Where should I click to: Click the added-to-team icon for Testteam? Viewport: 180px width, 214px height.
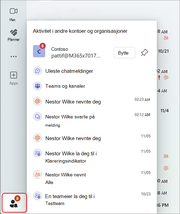[x=37, y=196]
